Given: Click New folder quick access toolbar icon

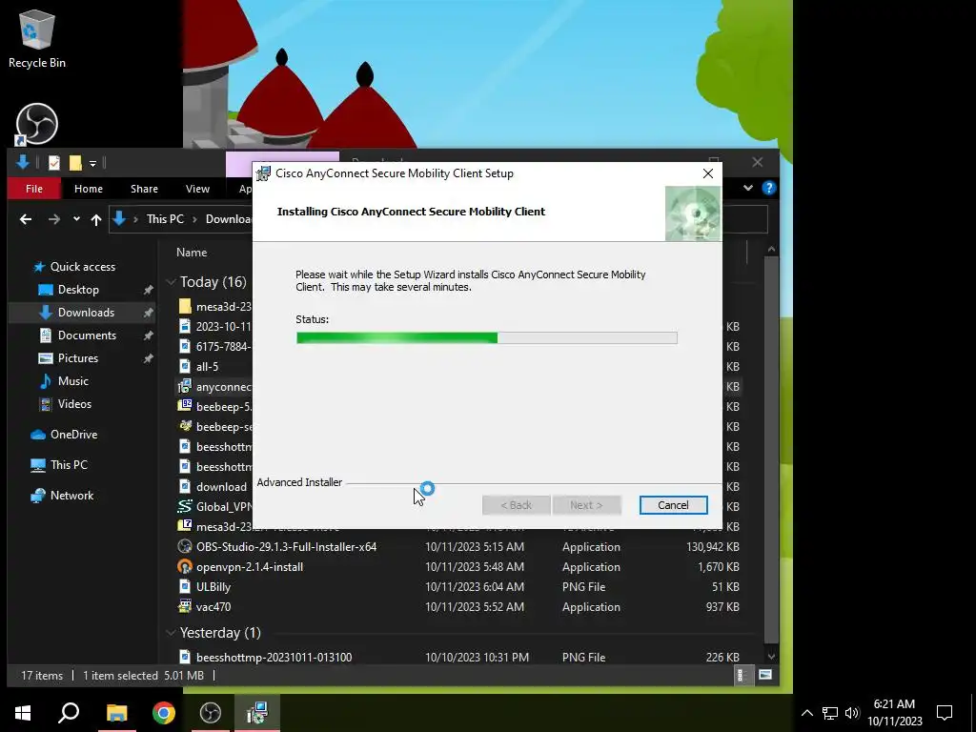Looking at the screenshot, I should pos(75,163).
